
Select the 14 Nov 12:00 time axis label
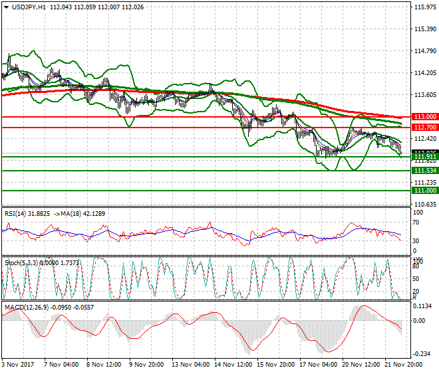[x=233, y=365]
